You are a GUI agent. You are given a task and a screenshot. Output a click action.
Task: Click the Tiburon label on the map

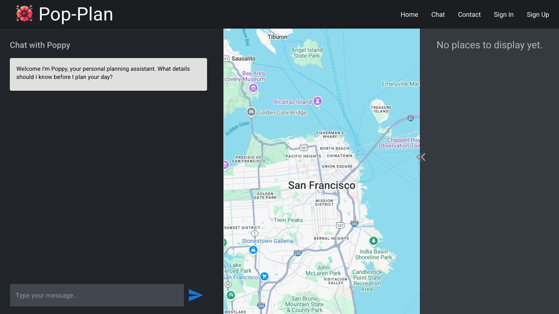tap(277, 37)
